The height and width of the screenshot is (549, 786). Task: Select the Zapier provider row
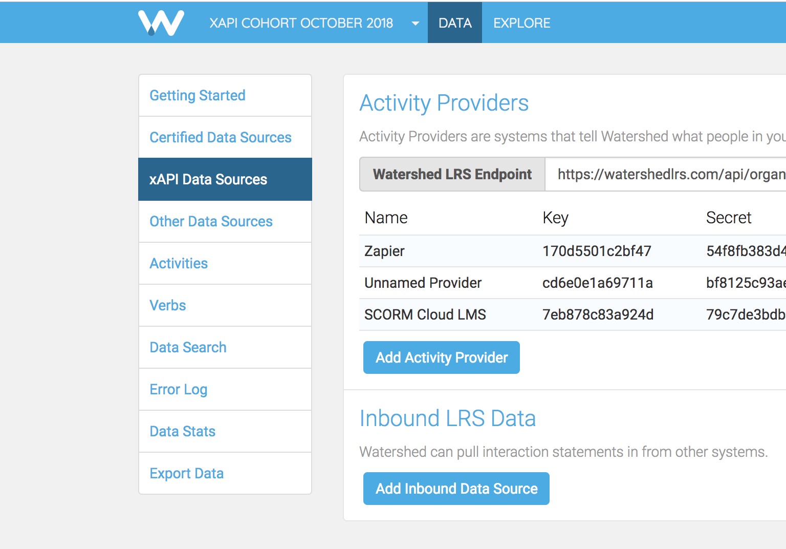pos(385,251)
